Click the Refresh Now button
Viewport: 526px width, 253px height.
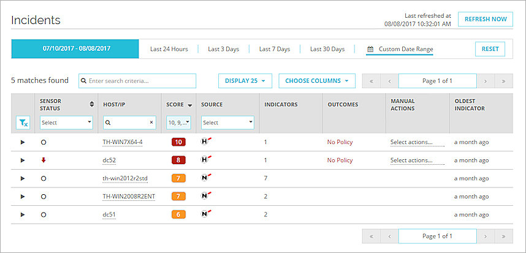point(486,20)
